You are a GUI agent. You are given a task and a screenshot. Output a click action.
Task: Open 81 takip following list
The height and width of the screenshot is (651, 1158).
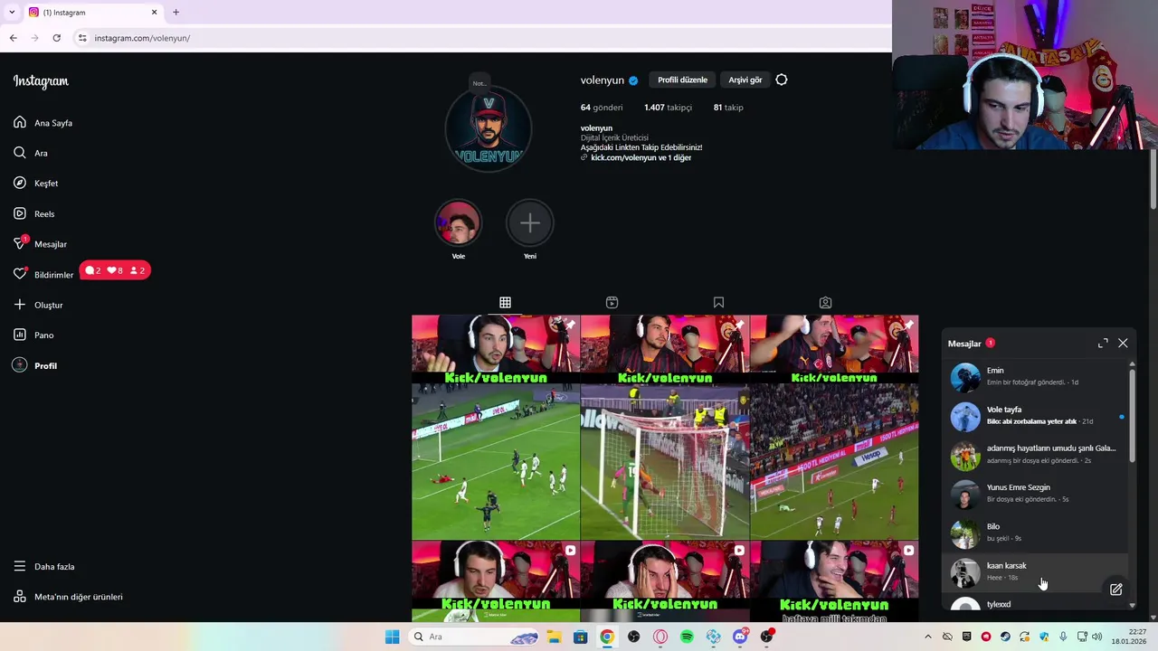pyautogui.click(x=728, y=107)
